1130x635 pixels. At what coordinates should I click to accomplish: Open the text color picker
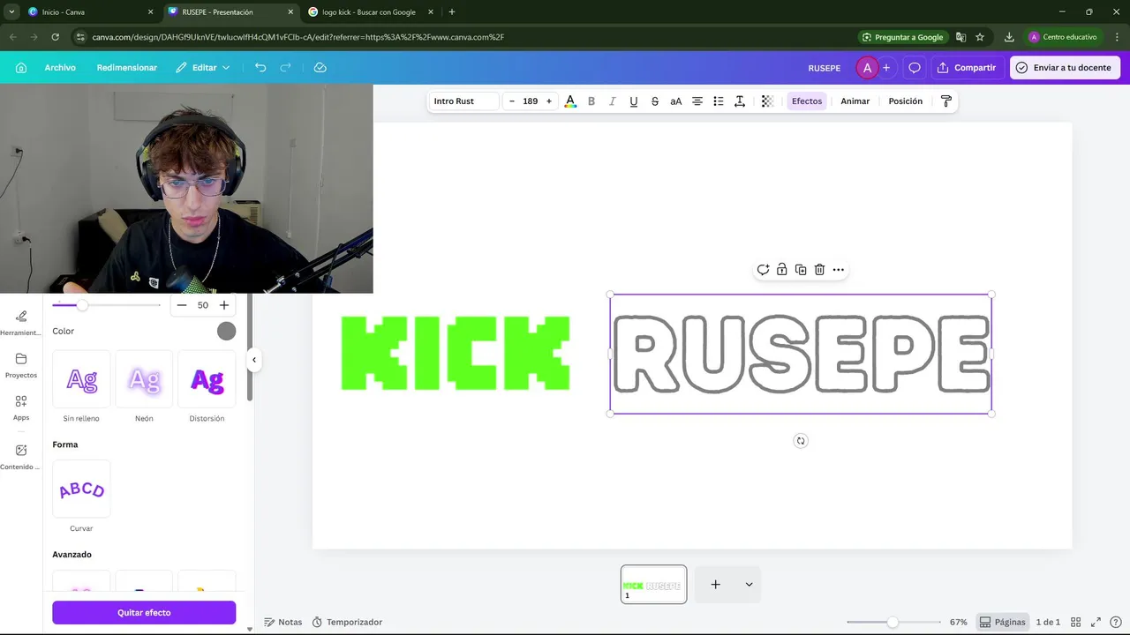tap(570, 101)
